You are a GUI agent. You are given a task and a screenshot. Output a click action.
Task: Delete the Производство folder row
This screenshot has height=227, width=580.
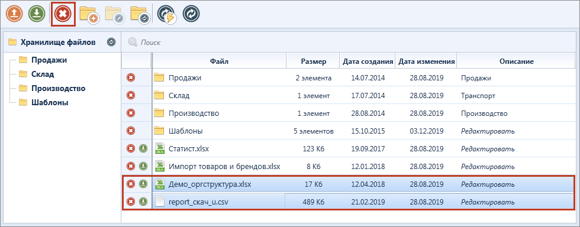pos(131,113)
